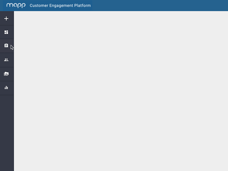Click Customer Engagement Platform header text
This screenshot has height=171, width=228.
pyautogui.click(x=60, y=5)
